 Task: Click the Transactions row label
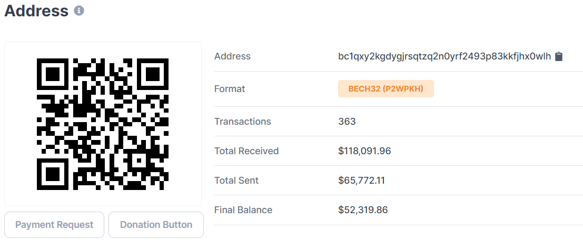[242, 122]
